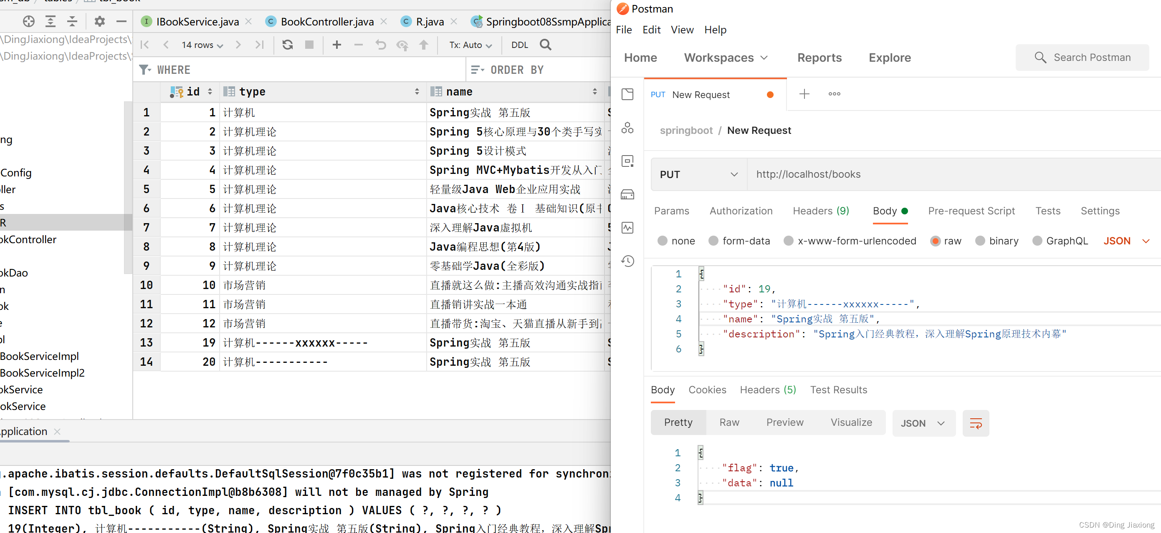Toggle line wrap icon in response viewer

(976, 423)
